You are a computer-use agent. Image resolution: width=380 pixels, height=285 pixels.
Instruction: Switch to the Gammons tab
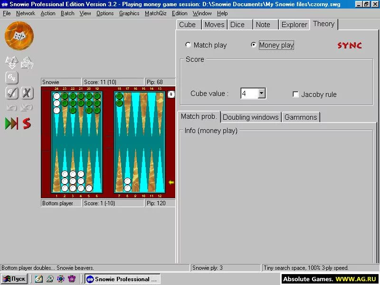pyautogui.click(x=301, y=117)
